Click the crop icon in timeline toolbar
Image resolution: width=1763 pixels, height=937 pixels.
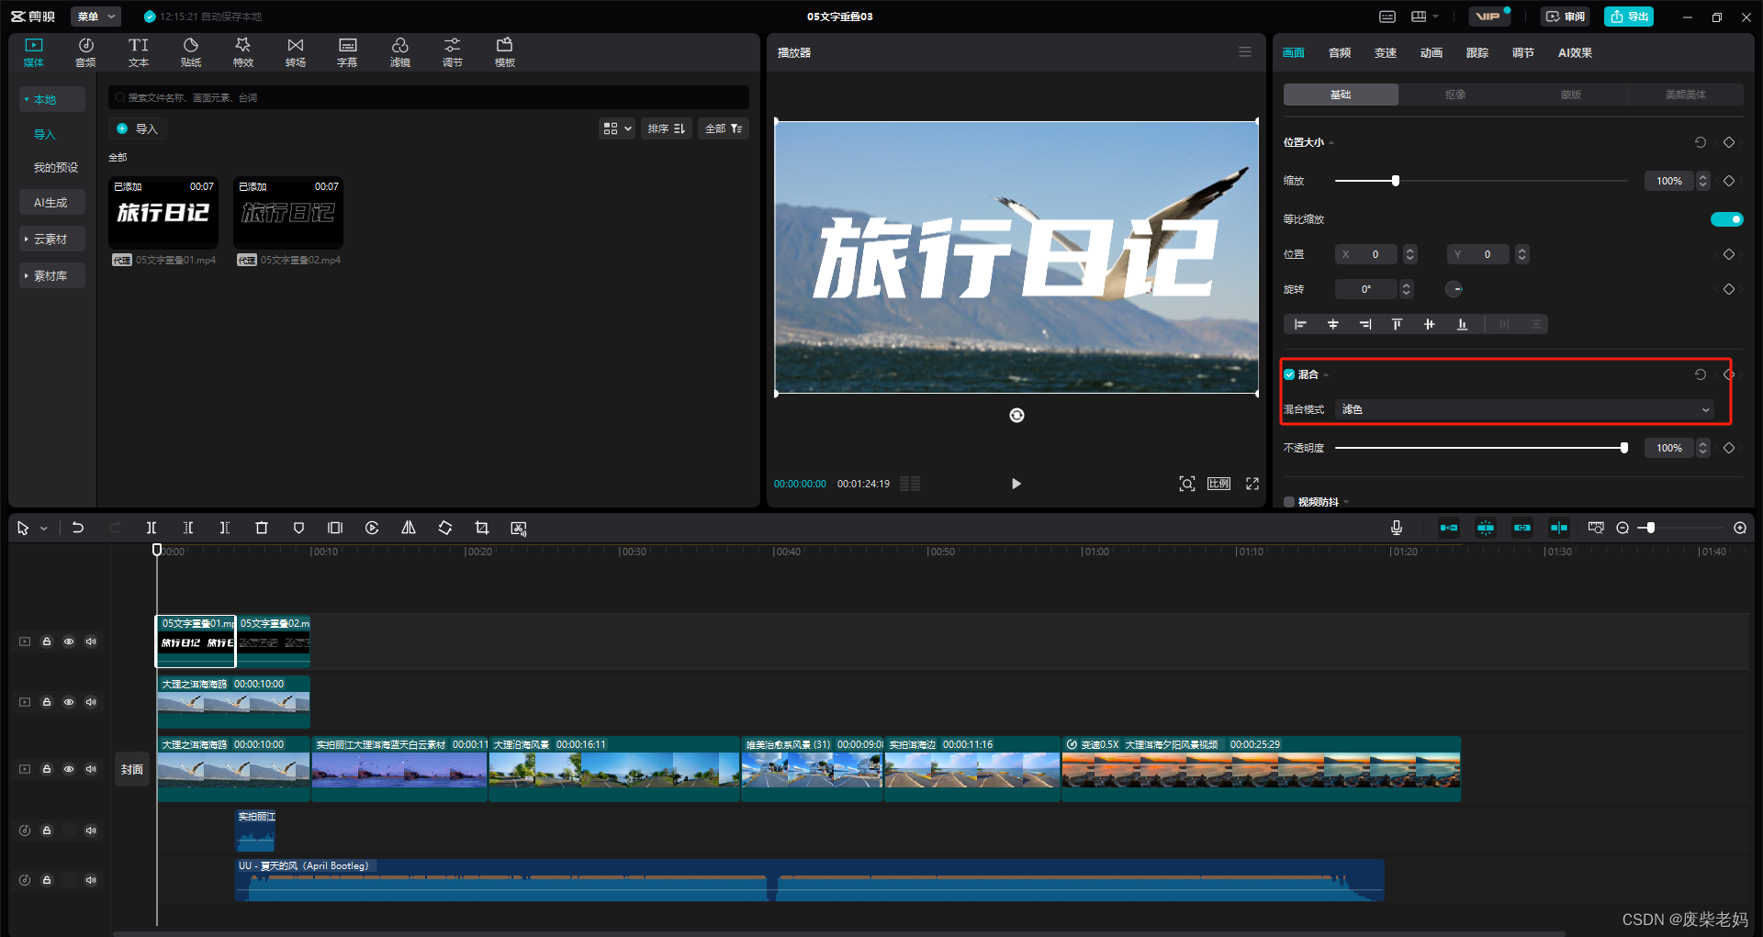point(482,528)
